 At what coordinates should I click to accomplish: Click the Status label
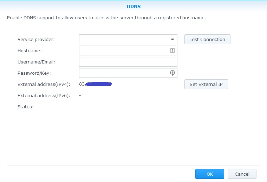(25, 107)
